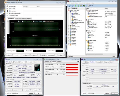Open the Validation tab in GPU-Z
The width and height of the screenshot is (120, 96).
point(59,61)
